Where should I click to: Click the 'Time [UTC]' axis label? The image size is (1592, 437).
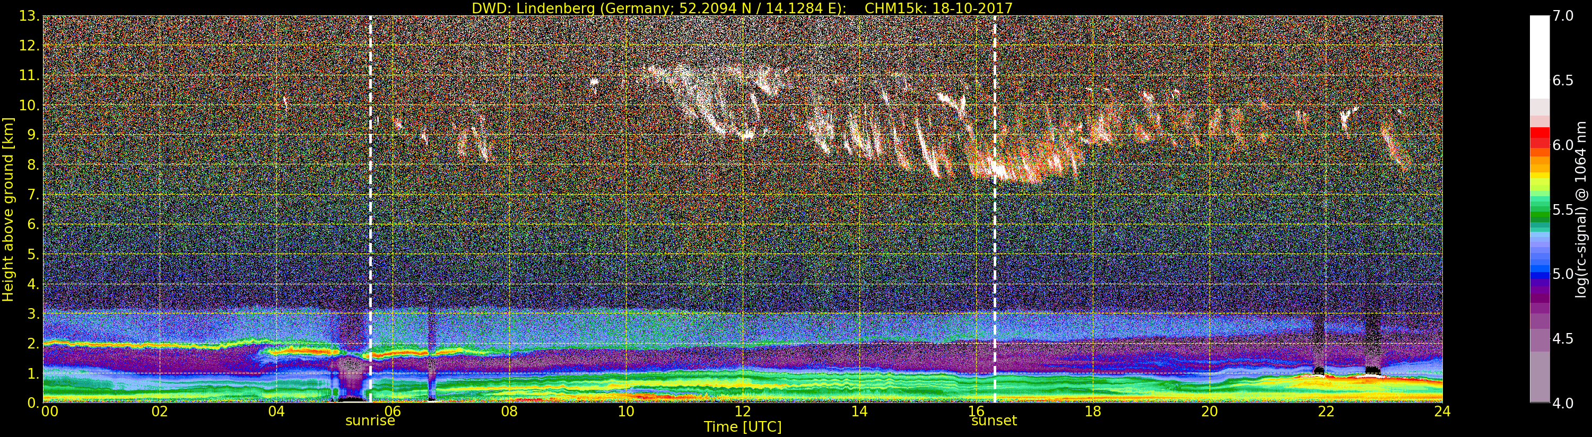coord(743,426)
